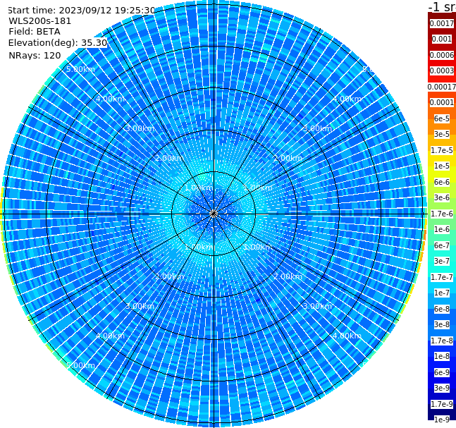The height and width of the screenshot is (428, 456).
Task: Click the 6e-7 colorbar label
Action: coord(442,245)
